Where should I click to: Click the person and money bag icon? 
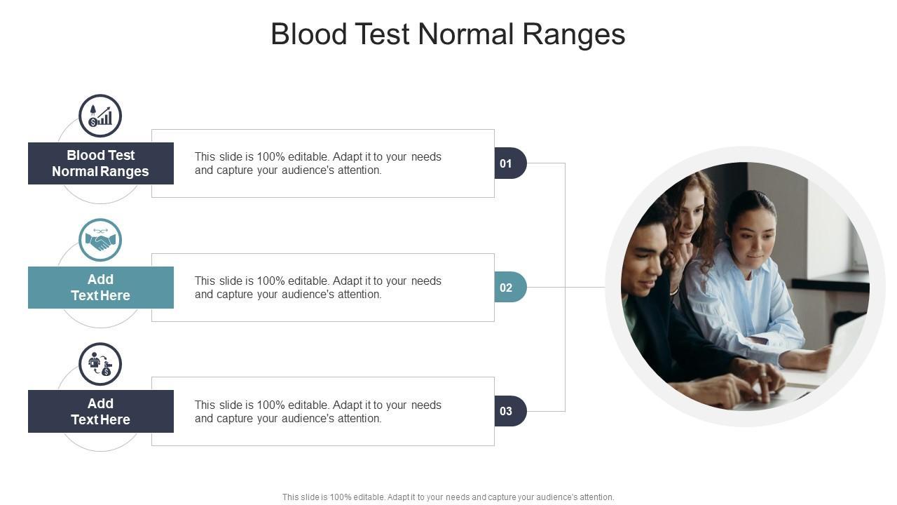coord(100,364)
